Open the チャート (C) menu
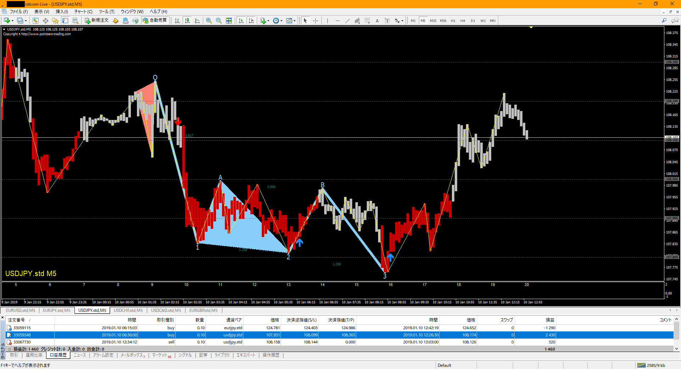This screenshot has width=681, height=369. [x=83, y=12]
